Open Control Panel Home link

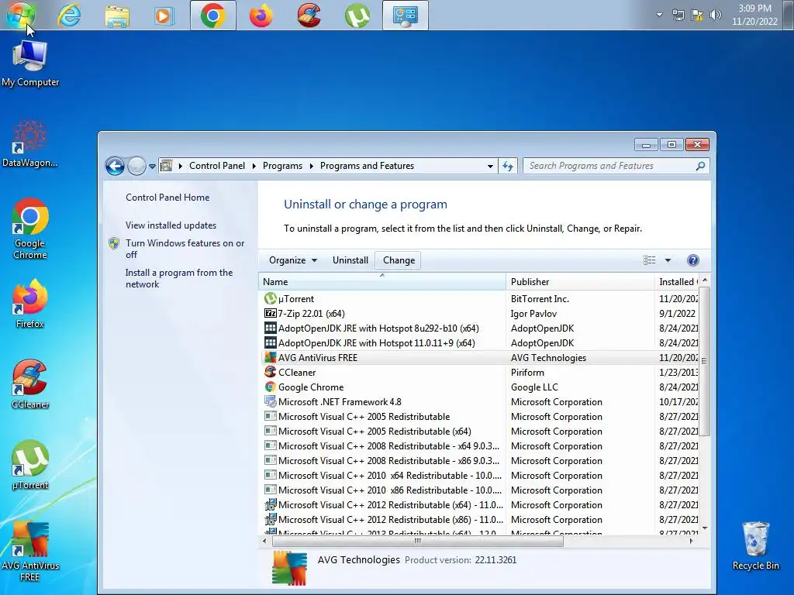167,198
